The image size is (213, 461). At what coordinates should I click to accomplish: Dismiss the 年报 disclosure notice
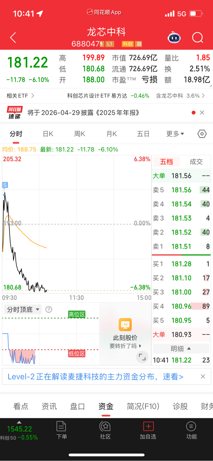(x=202, y=113)
